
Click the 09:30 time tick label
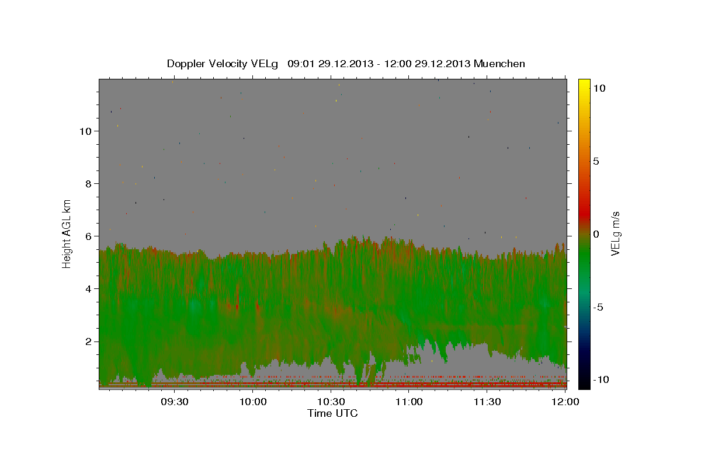[175, 402]
